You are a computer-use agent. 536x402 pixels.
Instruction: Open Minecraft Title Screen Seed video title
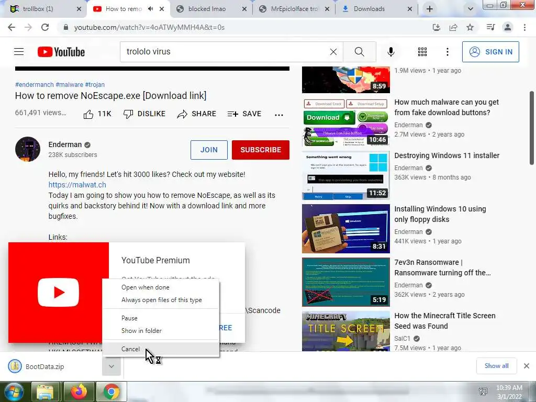[445, 321]
